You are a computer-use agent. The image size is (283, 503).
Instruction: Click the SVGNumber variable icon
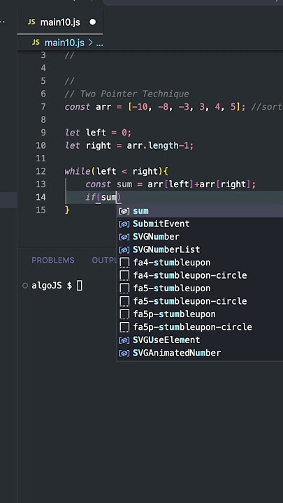[x=124, y=237]
